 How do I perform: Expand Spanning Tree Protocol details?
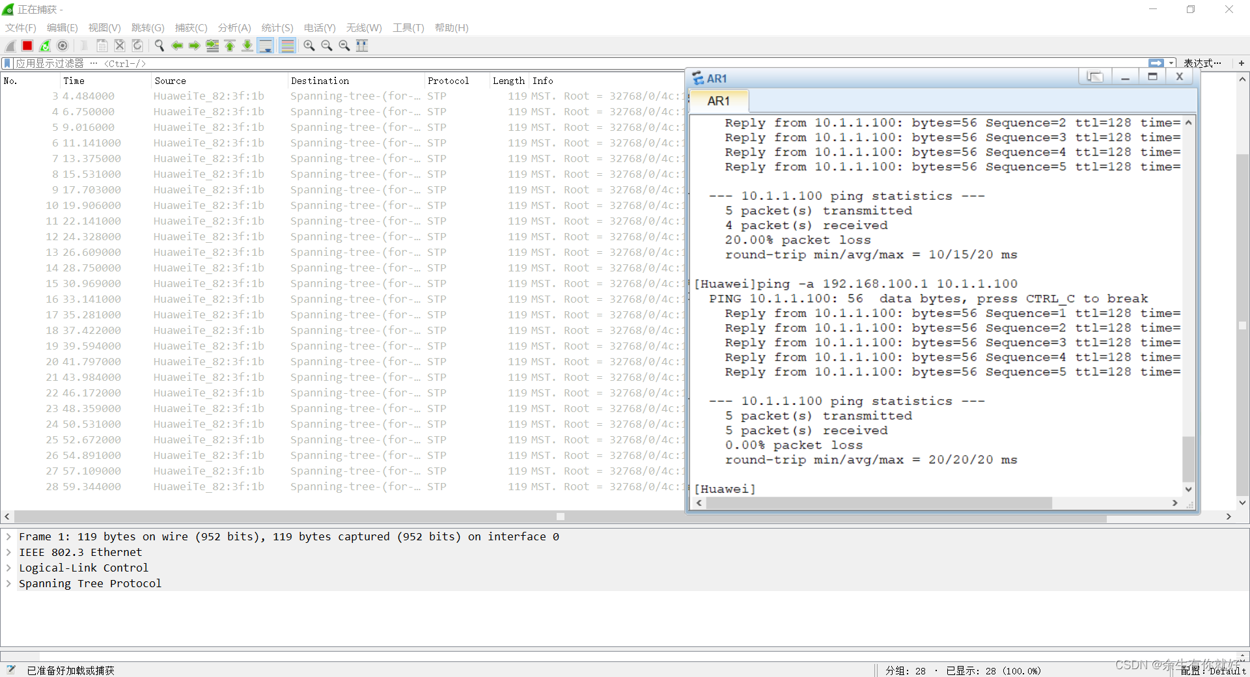(8, 583)
